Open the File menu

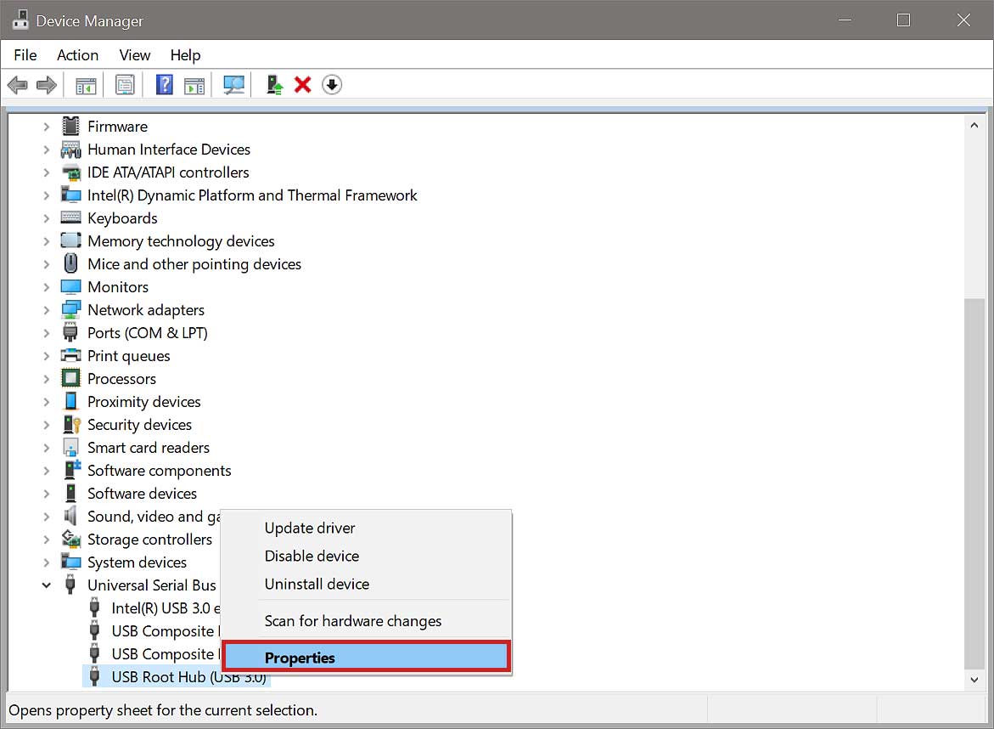tap(25, 55)
